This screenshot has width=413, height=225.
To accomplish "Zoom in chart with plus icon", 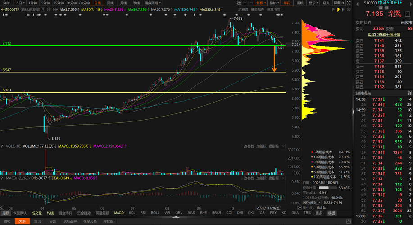I will [x=245, y=3].
